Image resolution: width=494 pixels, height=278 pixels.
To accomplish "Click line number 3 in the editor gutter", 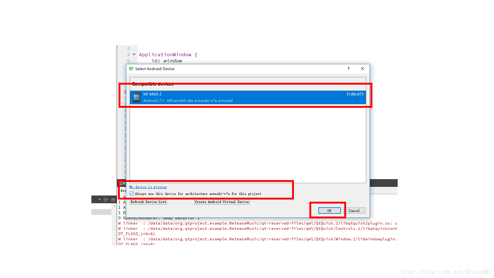I will 128,48.
